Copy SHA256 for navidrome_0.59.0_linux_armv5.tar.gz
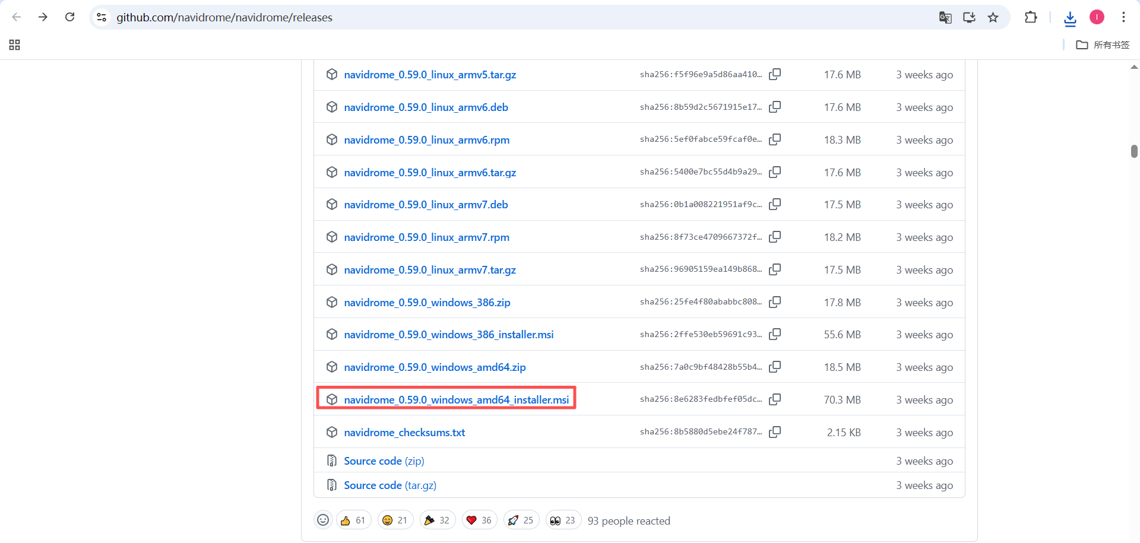This screenshot has width=1140, height=543. click(x=775, y=75)
